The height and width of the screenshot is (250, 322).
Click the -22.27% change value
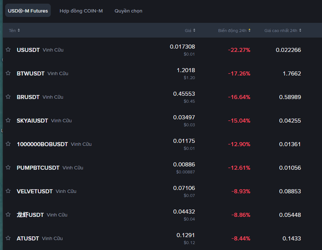coord(239,50)
